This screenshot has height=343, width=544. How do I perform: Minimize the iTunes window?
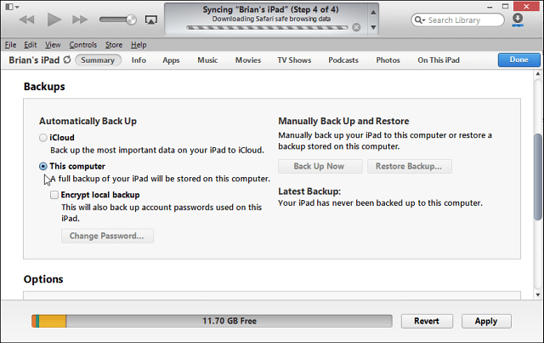[x=490, y=7]
